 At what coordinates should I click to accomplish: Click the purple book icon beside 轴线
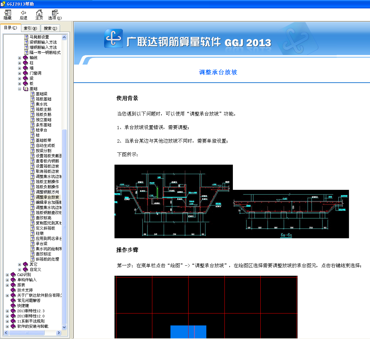[x=26, y=58]
